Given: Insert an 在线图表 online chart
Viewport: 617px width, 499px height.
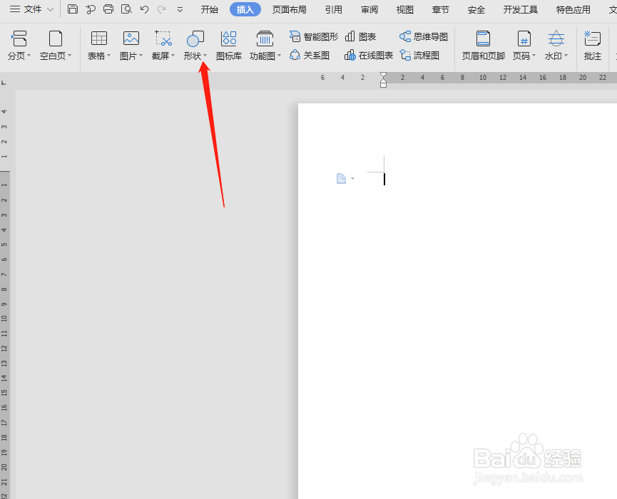Looking at the screenshot, I should 369,56.
